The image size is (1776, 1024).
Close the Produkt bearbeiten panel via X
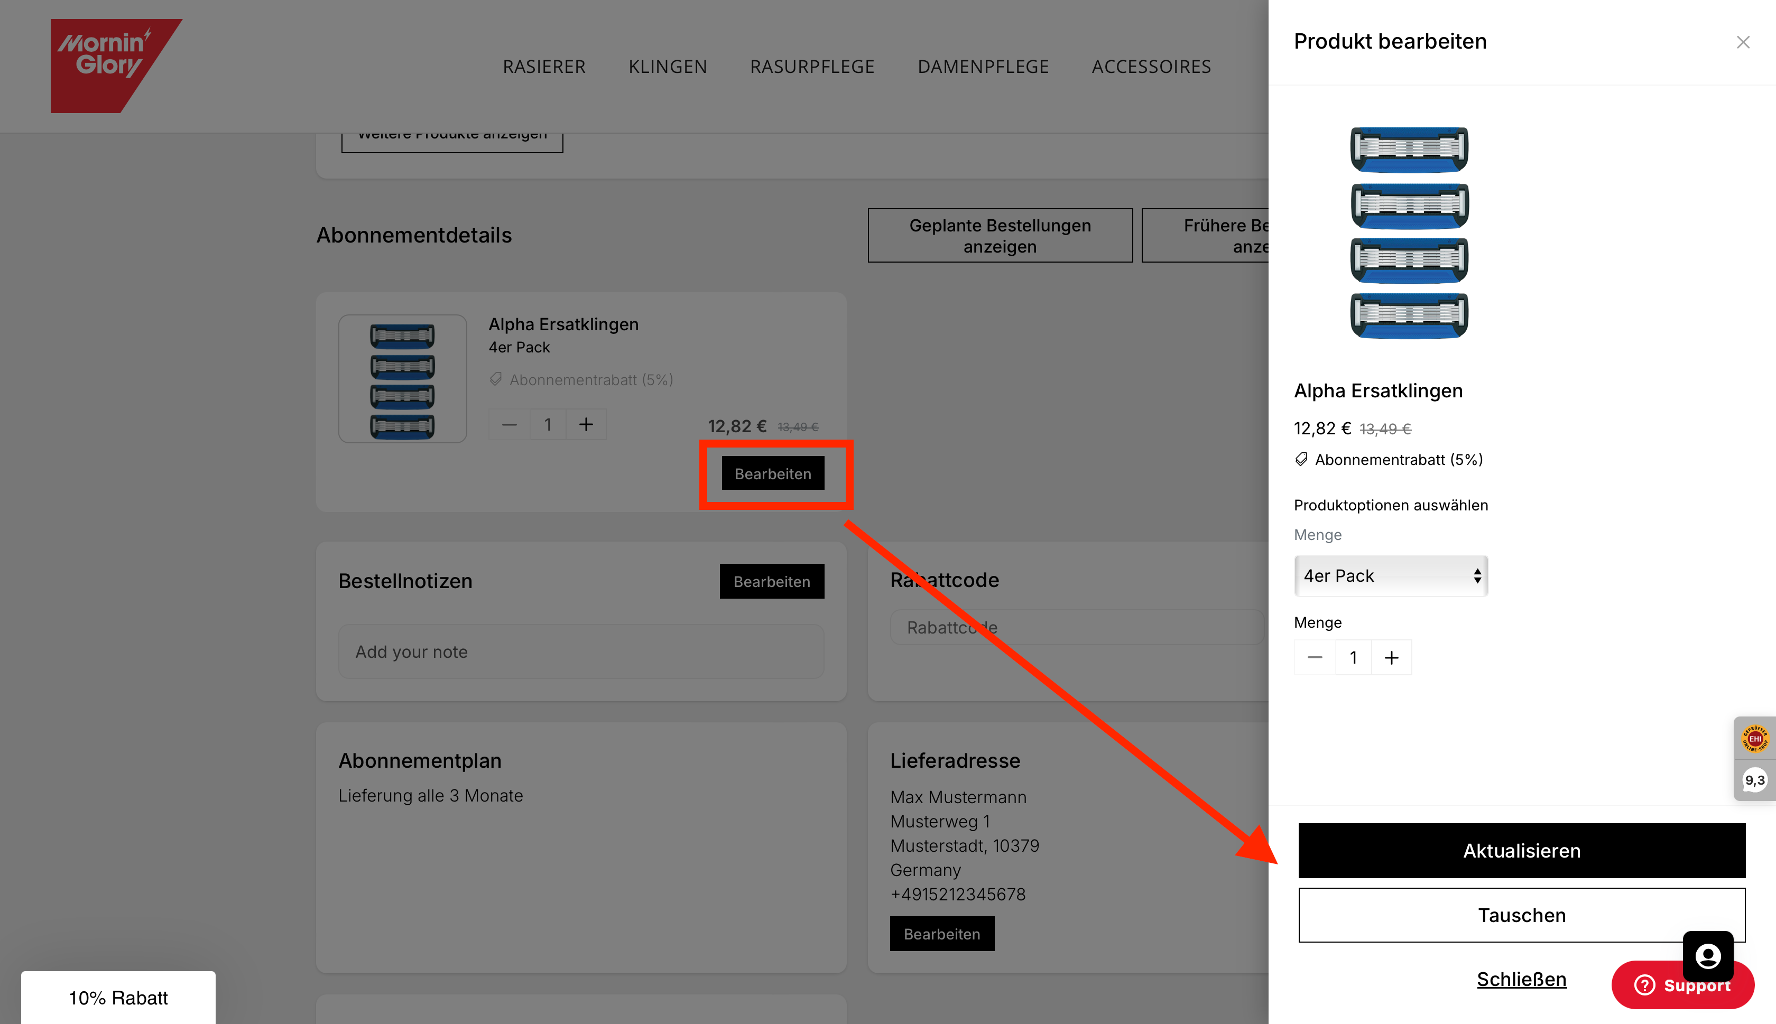tap(1742, 42)
